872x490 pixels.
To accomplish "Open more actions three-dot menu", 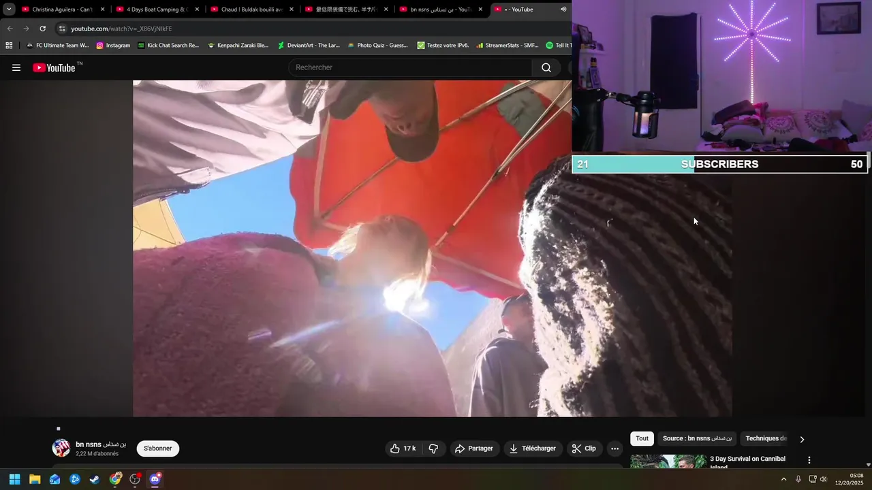I will (x=614, y=448).
